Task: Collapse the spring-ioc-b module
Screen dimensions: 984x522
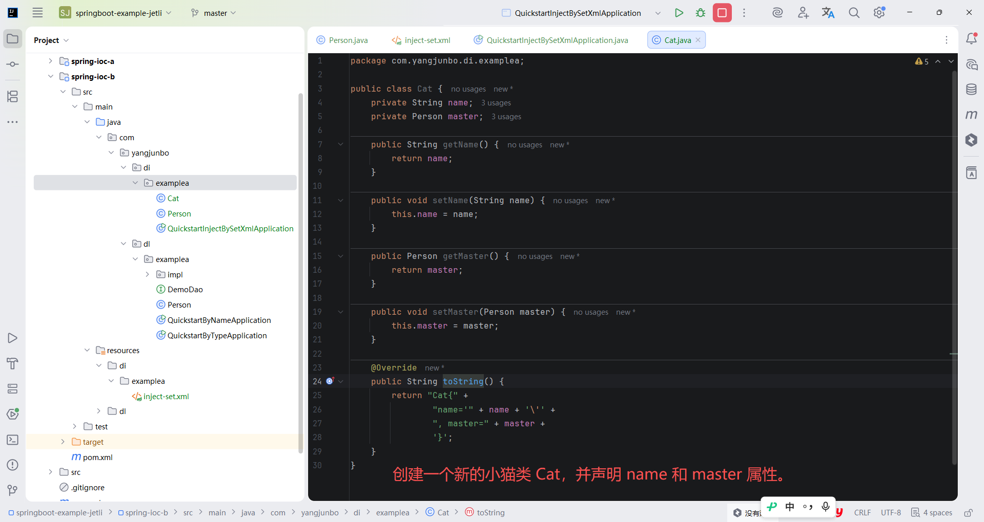Action: tap(50, 76)
